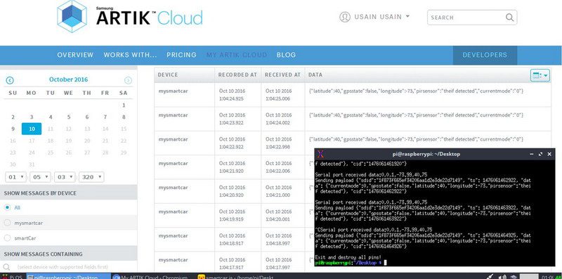562x279 pixels.
Task: Click magnifier icon under Show Messages Containing
Action: (x=6, y=267)
